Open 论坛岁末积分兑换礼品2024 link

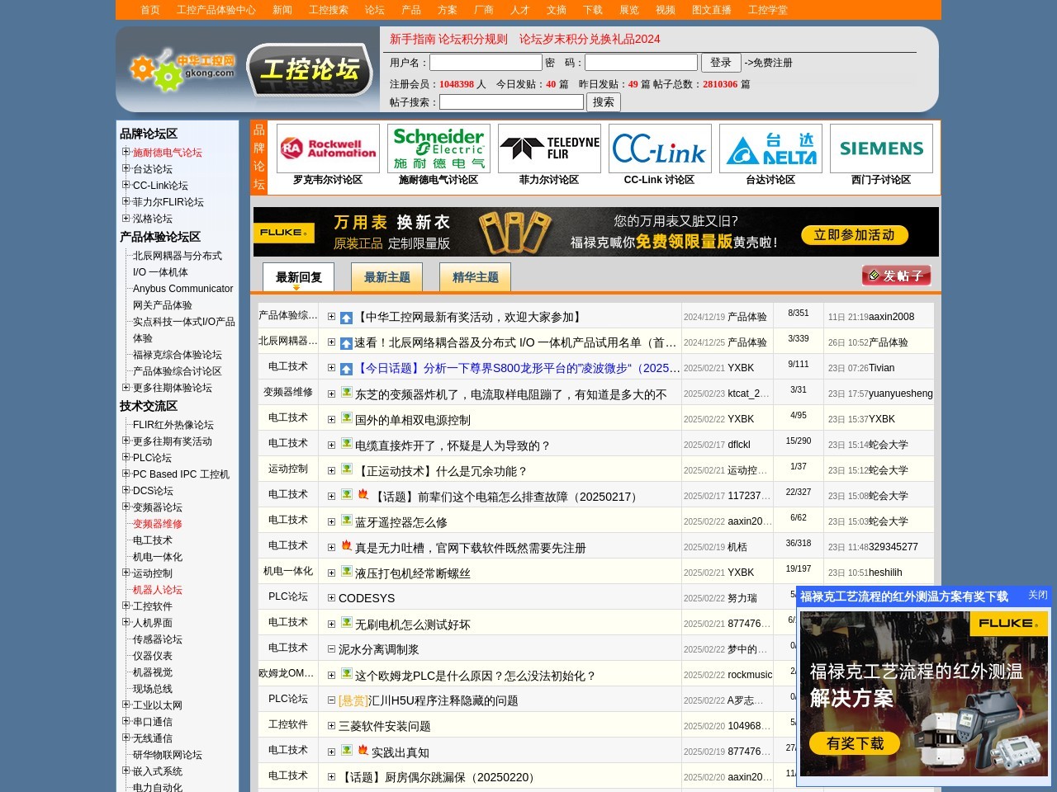[590, 39]
